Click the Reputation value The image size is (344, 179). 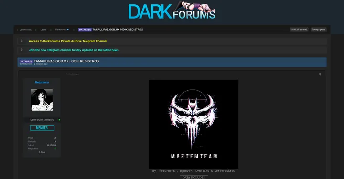55,149
